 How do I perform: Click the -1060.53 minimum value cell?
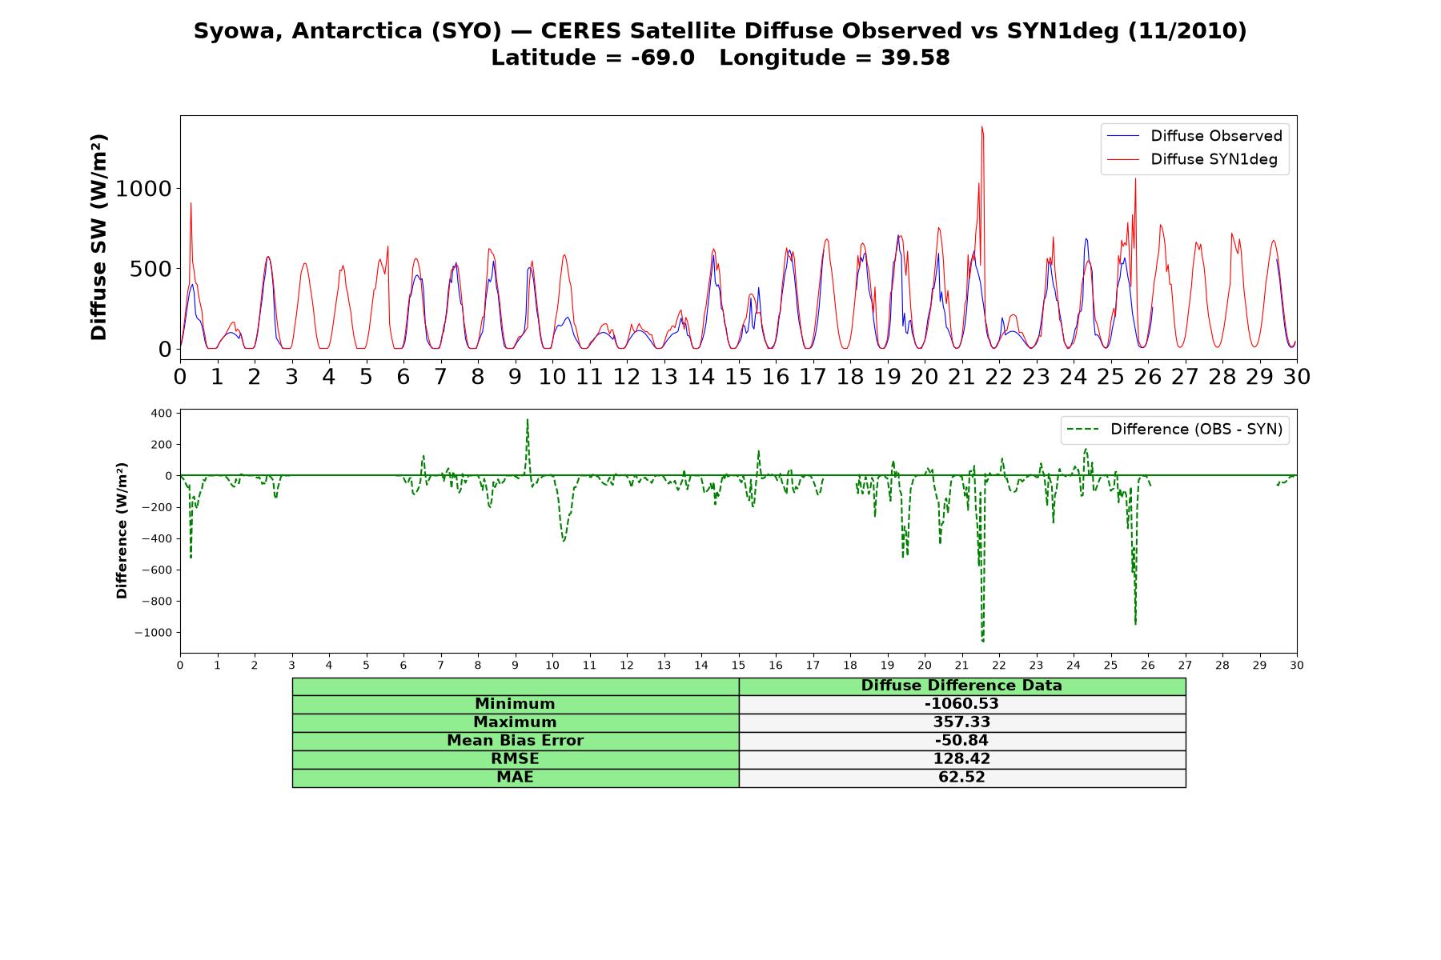coord(961,704)
